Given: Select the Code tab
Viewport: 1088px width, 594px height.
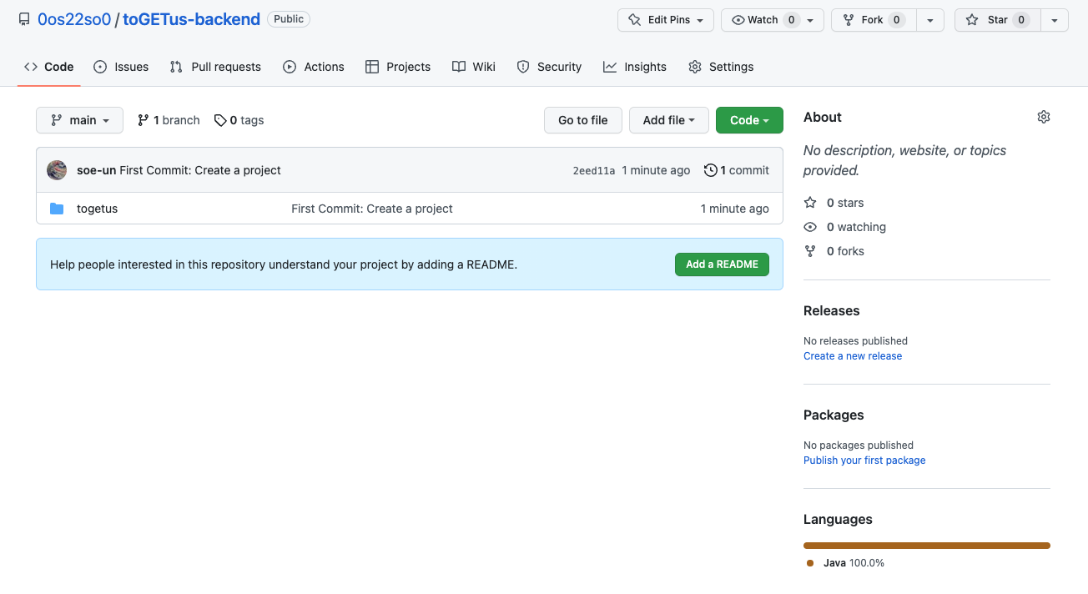Looking at the screenshot, I should click(49, 67).
